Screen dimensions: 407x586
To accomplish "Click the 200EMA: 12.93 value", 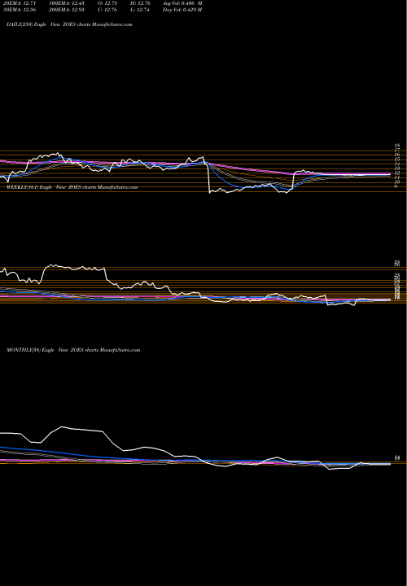I will (x=67, y=10).
